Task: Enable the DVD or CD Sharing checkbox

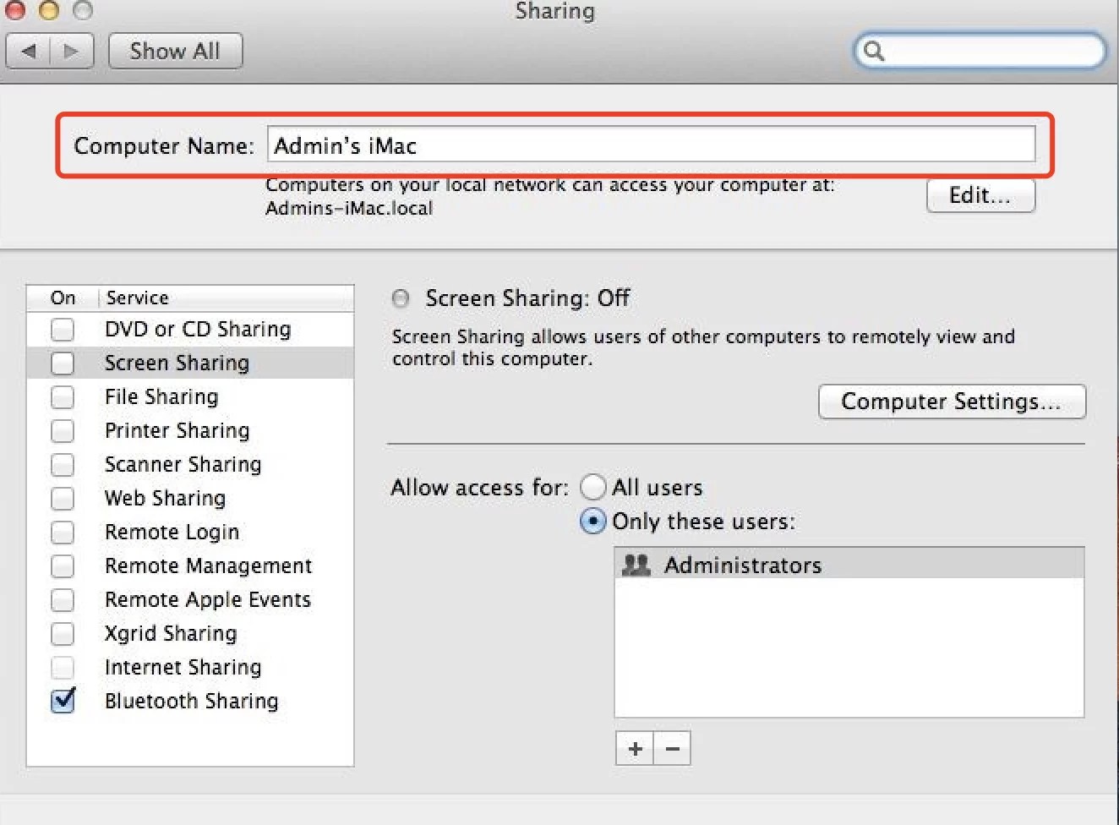Action: tap(62, 329)
